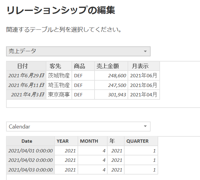
Task: Click the 2021/04/01 0:00:00 date cell
Action: pos(30,151)
